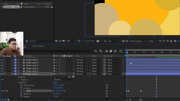Image resolution: width=180 pixels, height=101 pixels.
Task: Click the pick whip icon for Shape Layer 5
Action: (104, 60)
